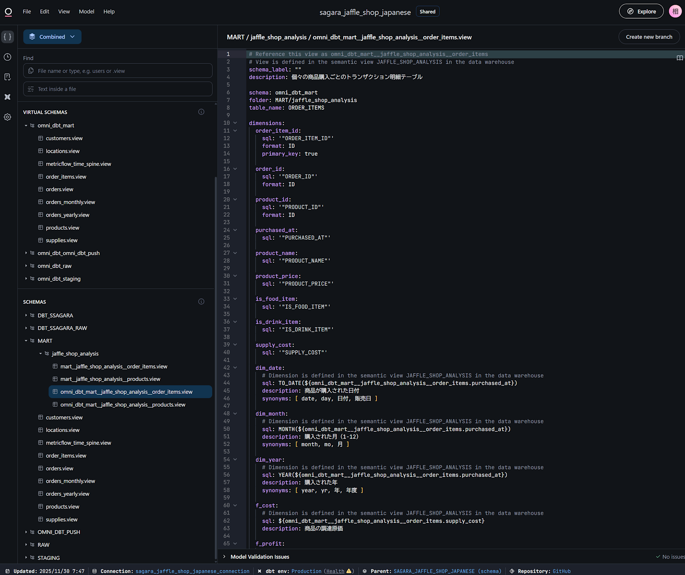
Task: Expand the omni_dbt_staging virtual schema
Action: point(26,279)
